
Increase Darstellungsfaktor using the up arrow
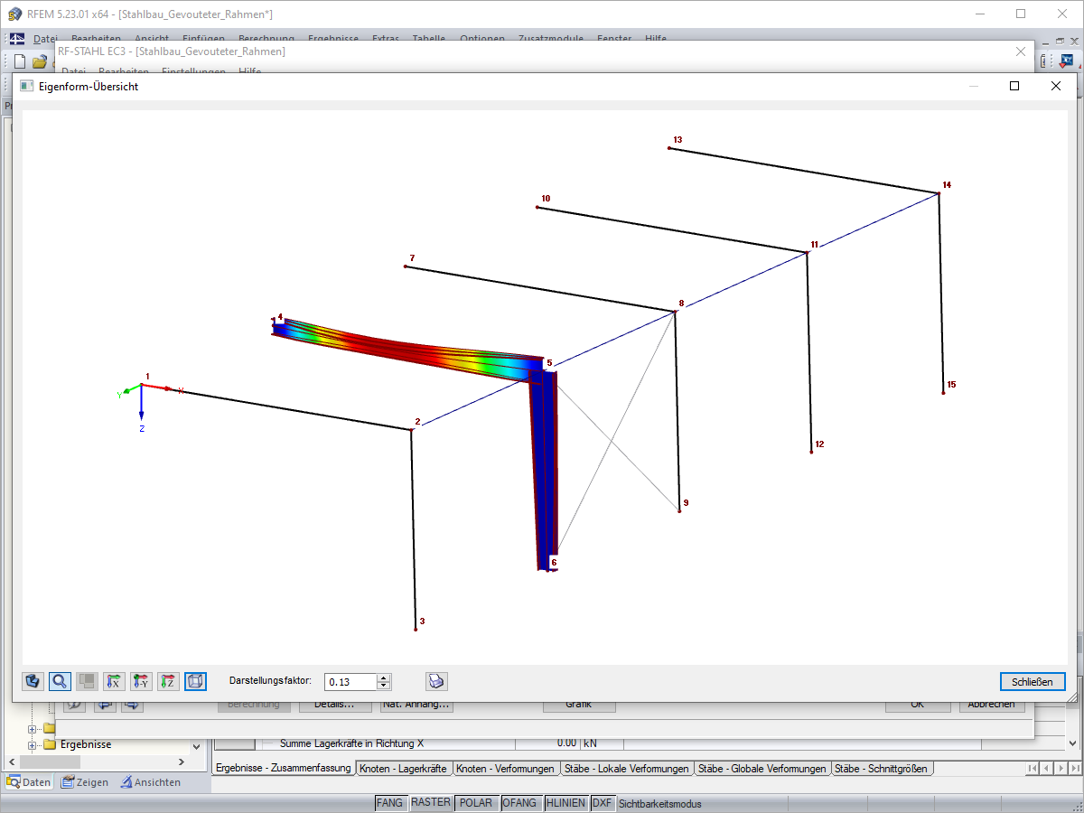383,677
